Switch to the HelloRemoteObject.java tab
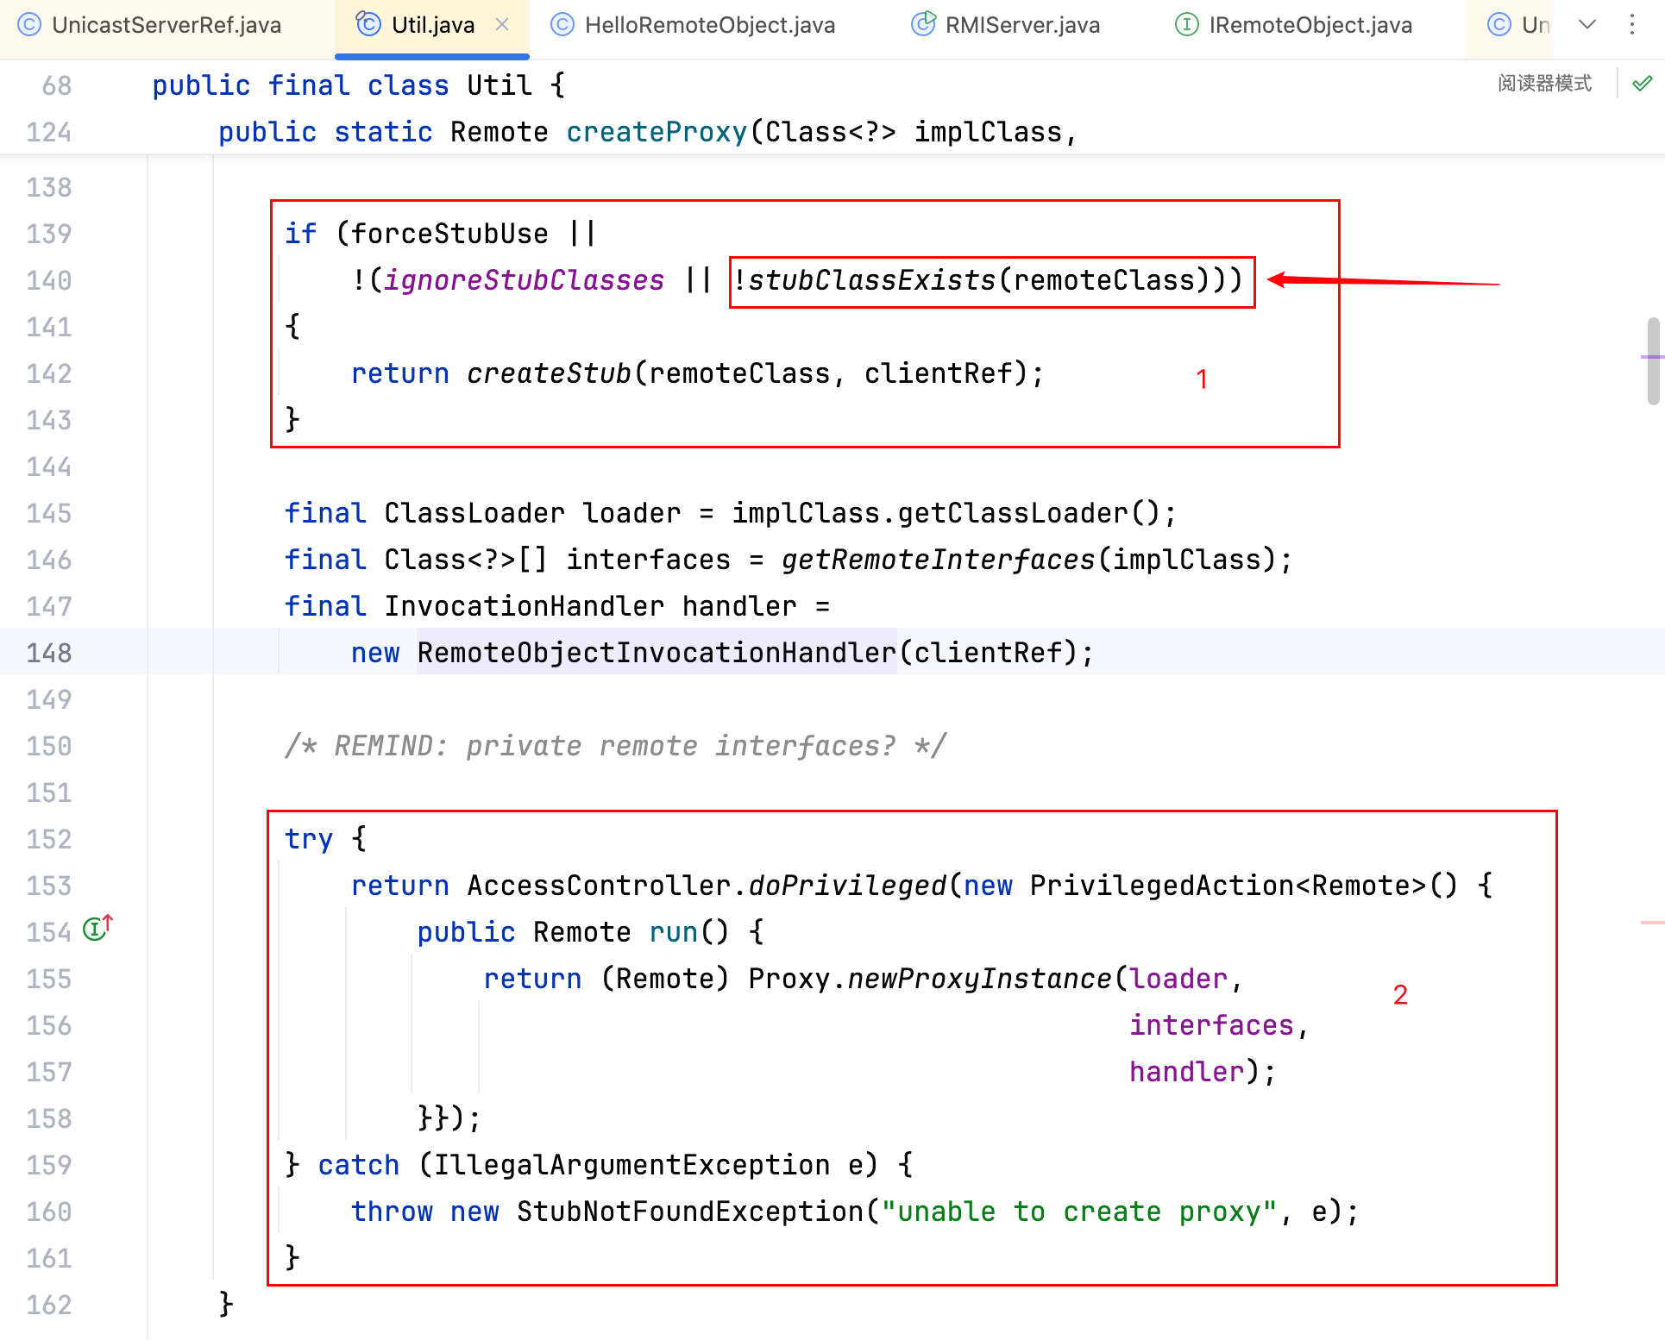Image resolution: width=1665 pixels, height=1340 pixels. click(x=709, y=25)
